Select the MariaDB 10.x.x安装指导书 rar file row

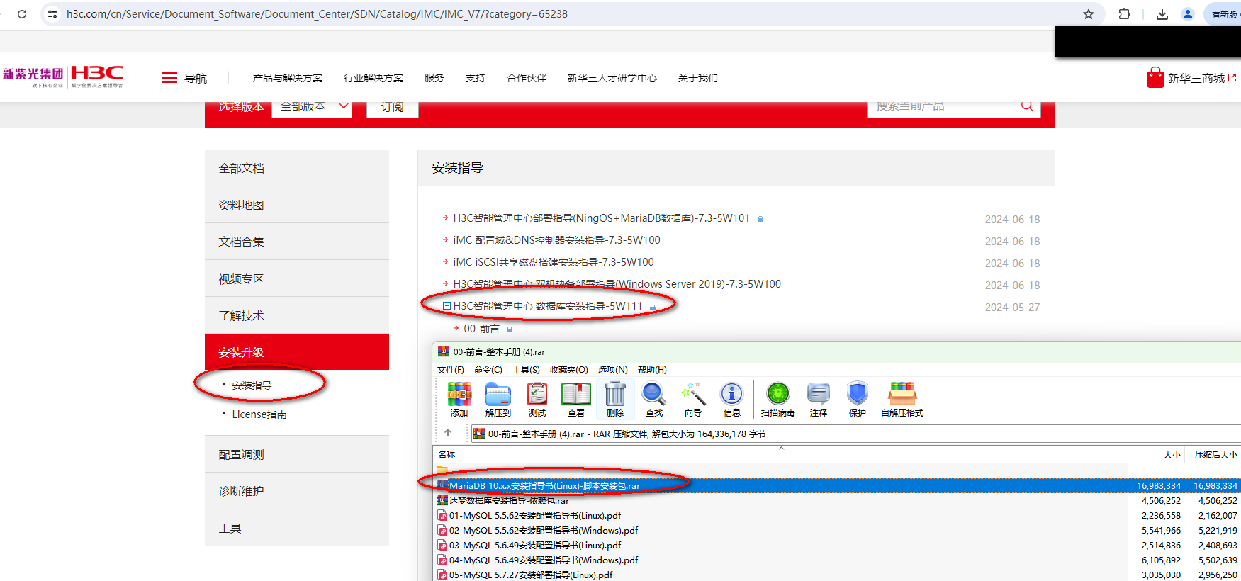836,486
